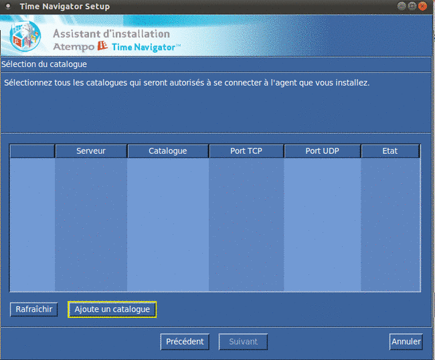Click the Atempo orange logo mark
The width and height of the screenshot is (435, 360).
coord(102,46)
